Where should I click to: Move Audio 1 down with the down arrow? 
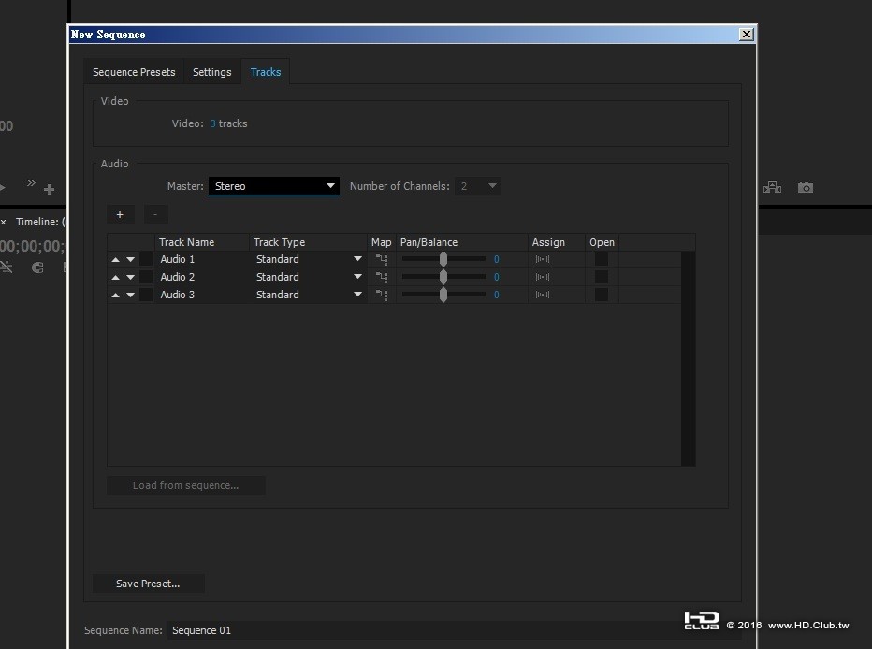click(131, 260)
